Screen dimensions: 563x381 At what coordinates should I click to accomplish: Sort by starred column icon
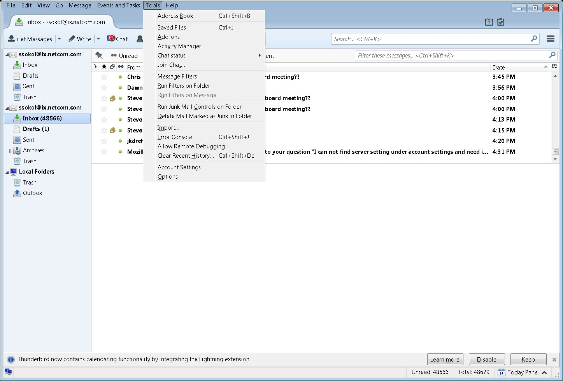pyautogui.click(x=104, y=67)
